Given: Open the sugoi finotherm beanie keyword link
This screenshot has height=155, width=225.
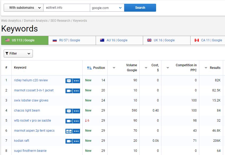Looking at the screenshot, I should tap(30, 150).
